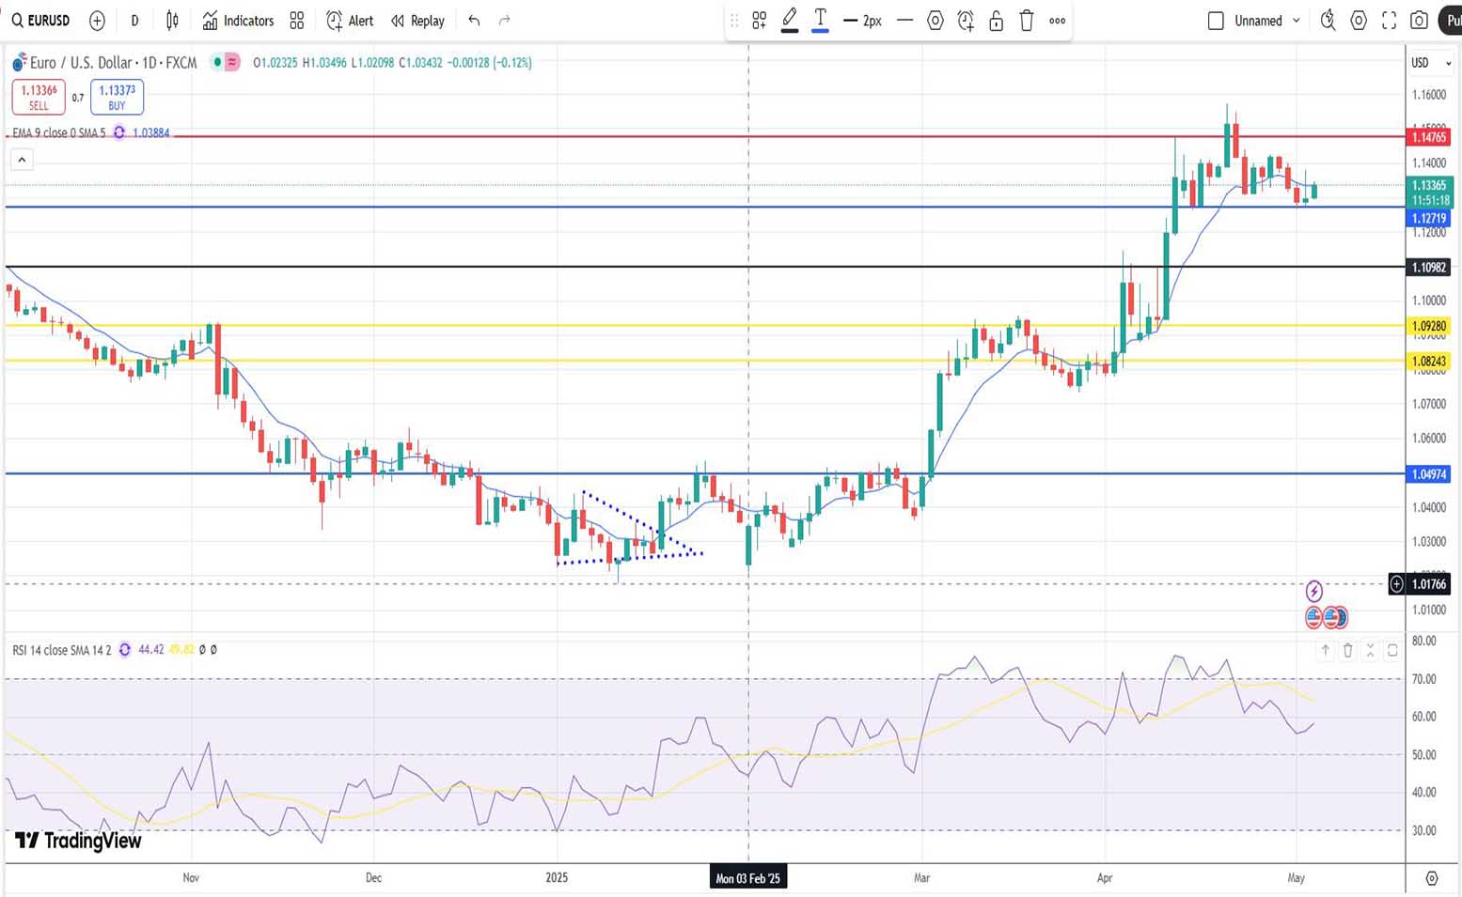Open the candlestick chart style selector
1462x897 pixels.
click(x=172, y=21)
